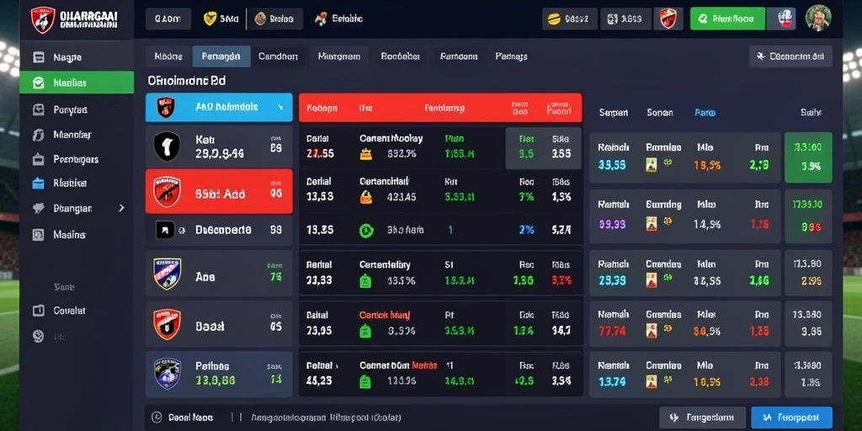The width and height of the screenshot is (862, 431).
Task: Click the blue striped crest in Ane row
Action: coord(168,274)
